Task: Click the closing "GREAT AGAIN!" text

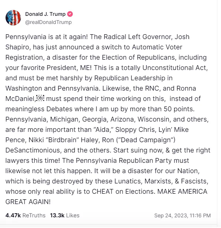Action: point(28,202)
